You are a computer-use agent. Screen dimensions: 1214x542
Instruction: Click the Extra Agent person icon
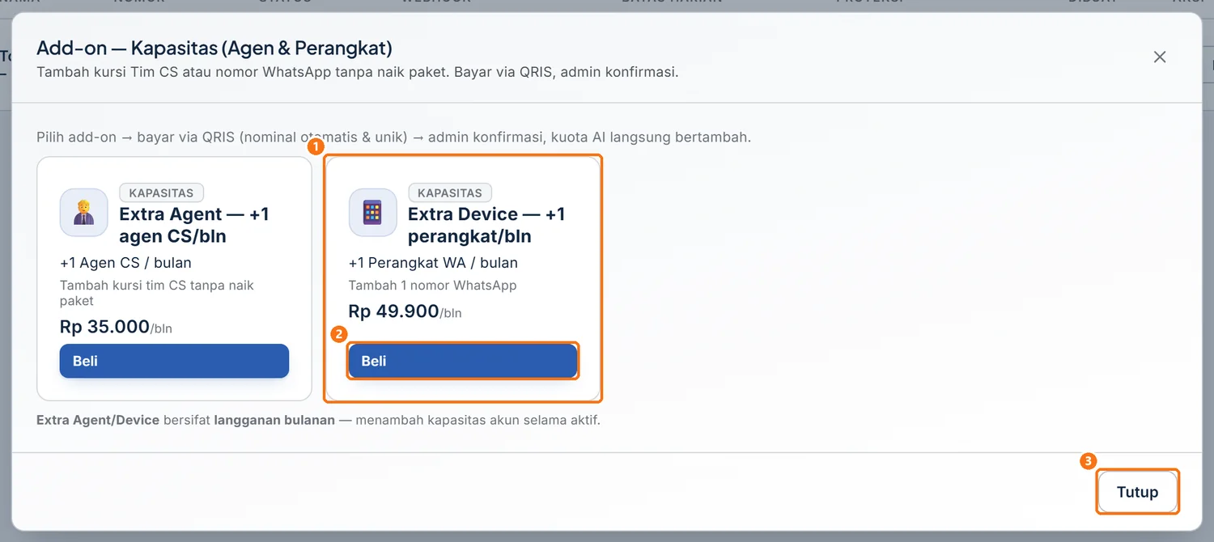[x=84, y=213]
